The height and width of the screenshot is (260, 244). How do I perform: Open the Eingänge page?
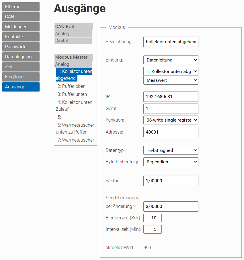click(21, 77)
